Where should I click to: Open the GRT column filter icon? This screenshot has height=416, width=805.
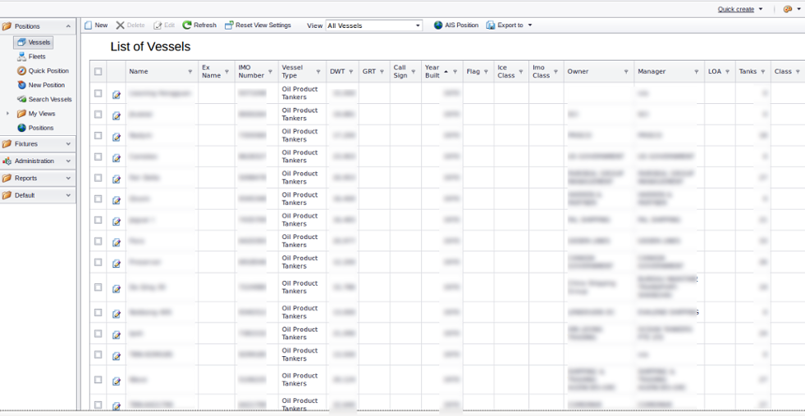[382, 72]
